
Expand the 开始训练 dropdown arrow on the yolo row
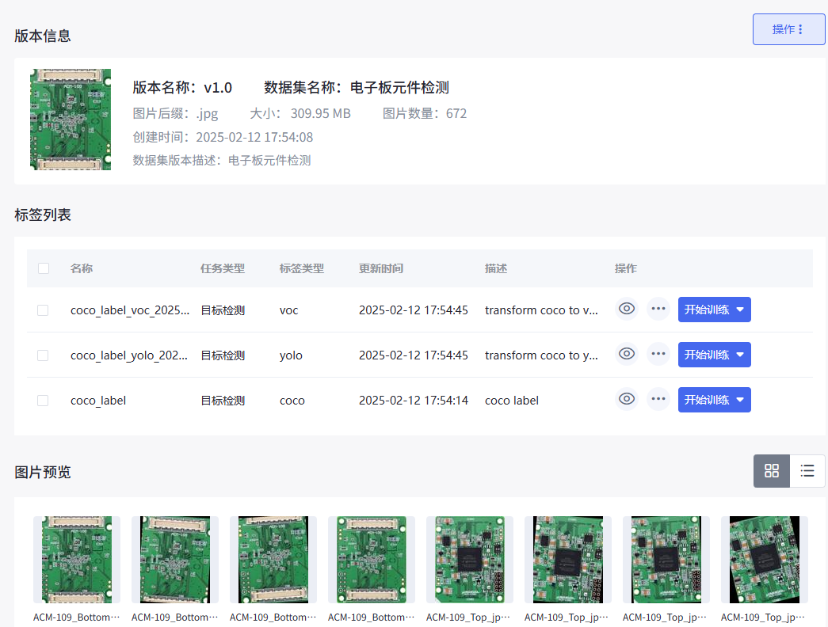click(738, 354)
